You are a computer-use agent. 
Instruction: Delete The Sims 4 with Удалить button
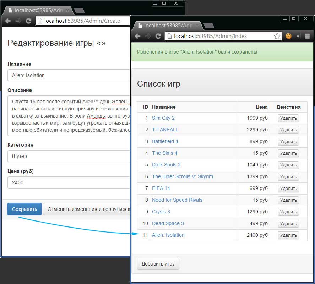pyautogui.click(x=288, y=153)
